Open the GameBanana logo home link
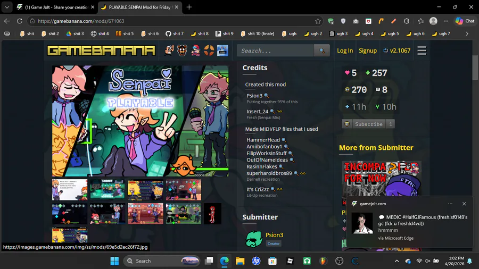The height and width of the screenshot is (269, 479). (101, 51)
